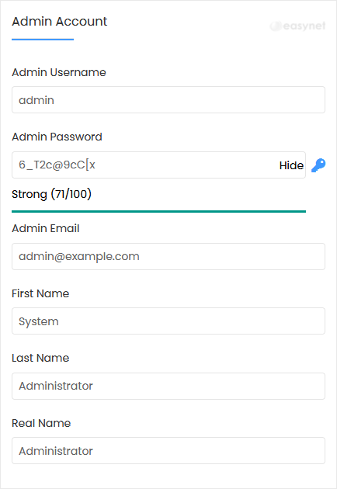Click the Real Name label

(41, 423)
